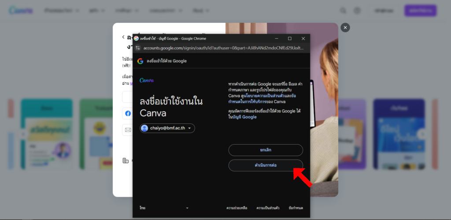Open the ไทย language dropdown

[164, 208]
